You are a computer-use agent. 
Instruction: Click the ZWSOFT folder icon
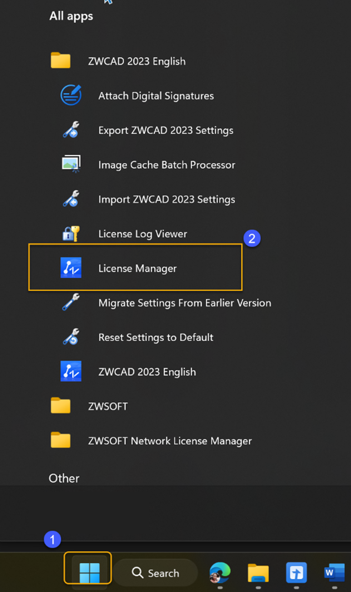[x=60, y=406]
